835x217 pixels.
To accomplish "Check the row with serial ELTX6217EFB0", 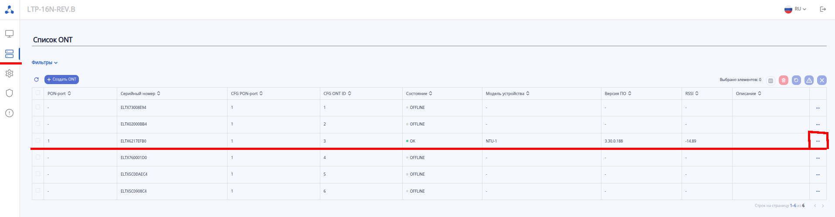I will (38, 141).
